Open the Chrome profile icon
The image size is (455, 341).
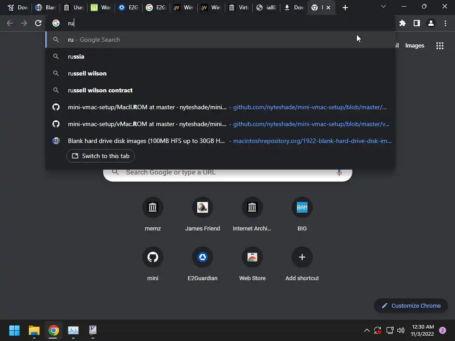(x=431, y=23)
